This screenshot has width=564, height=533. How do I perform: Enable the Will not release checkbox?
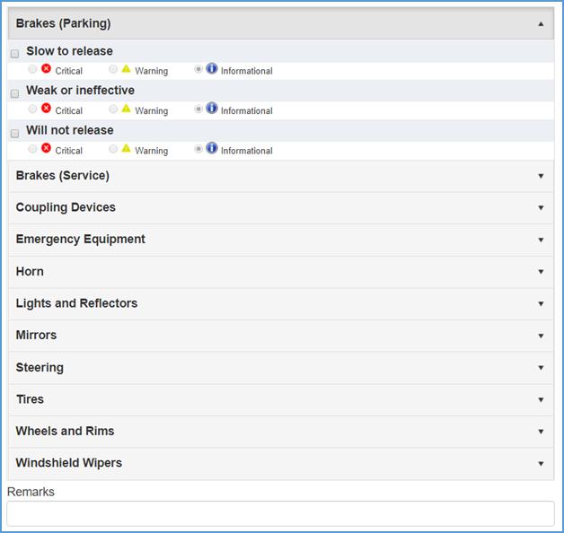point(14,133)
